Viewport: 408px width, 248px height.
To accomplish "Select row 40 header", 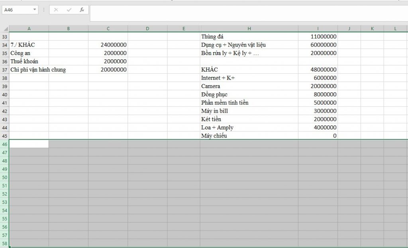I will [5, 95].
